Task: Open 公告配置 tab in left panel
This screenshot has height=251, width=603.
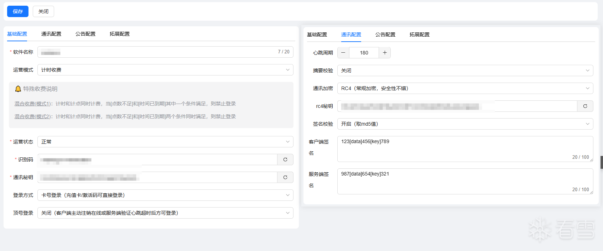Action: pos(85,34)
